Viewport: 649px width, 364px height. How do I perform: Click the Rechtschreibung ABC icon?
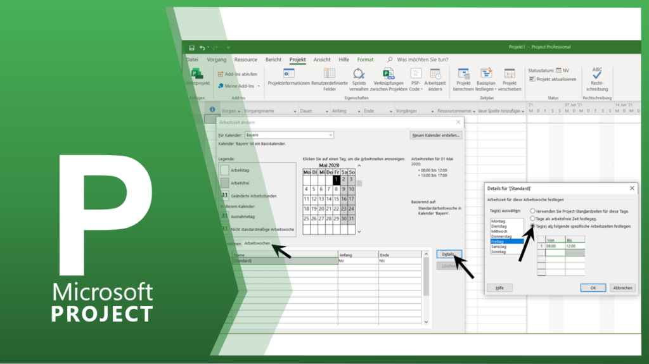pos(597,73)
